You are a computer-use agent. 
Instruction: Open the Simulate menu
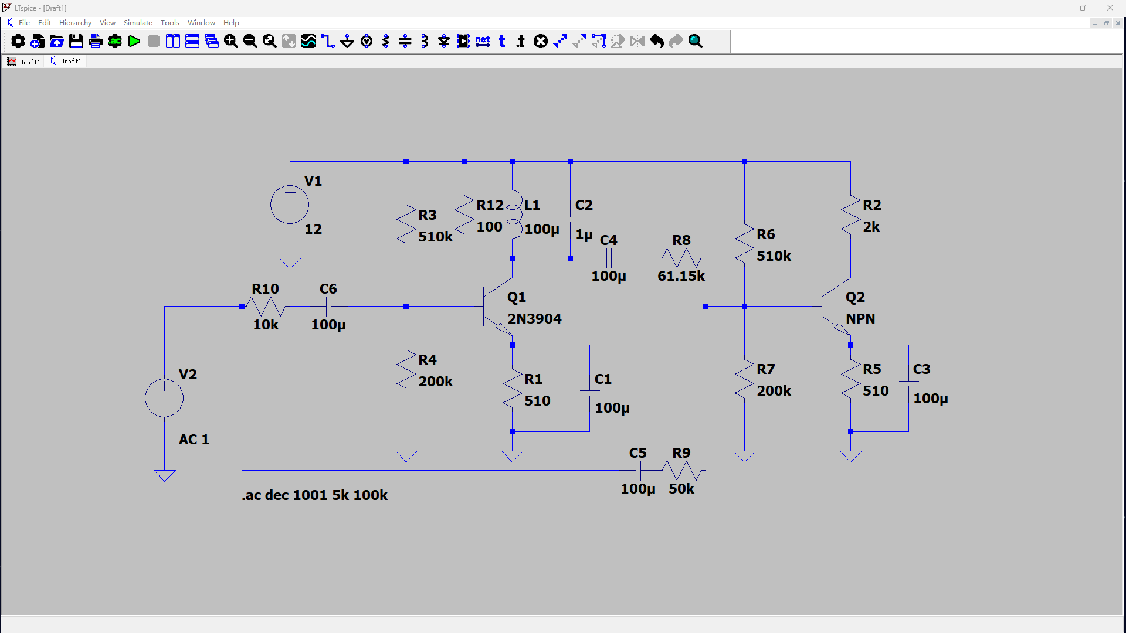click(138, 22)
